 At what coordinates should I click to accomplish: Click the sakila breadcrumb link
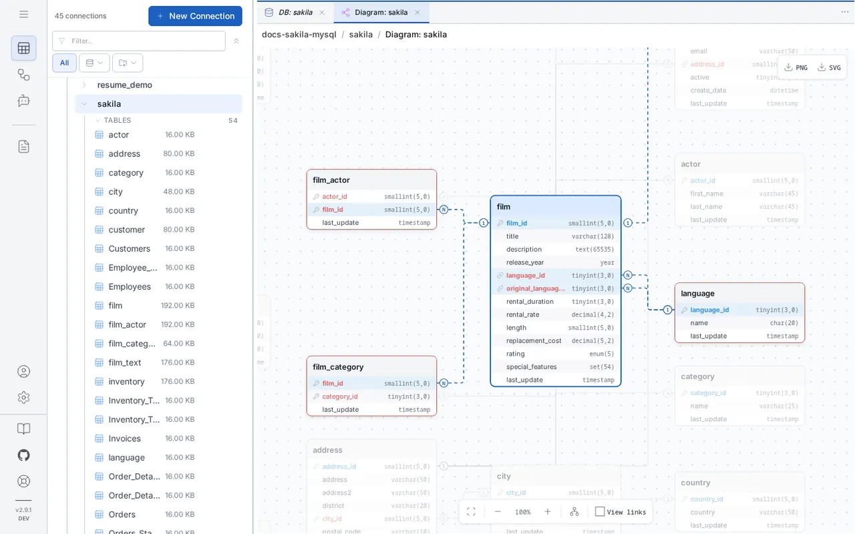[x=361, y=35]
